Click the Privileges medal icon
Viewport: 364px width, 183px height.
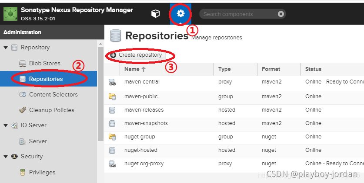[x=23, y=172]
